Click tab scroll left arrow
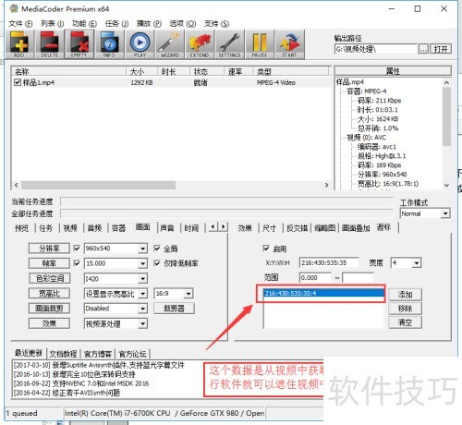Viewport: 462px width, 425px height. coord(213,227)
